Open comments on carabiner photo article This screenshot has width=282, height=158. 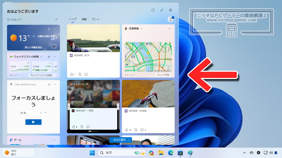click(143, 130)
